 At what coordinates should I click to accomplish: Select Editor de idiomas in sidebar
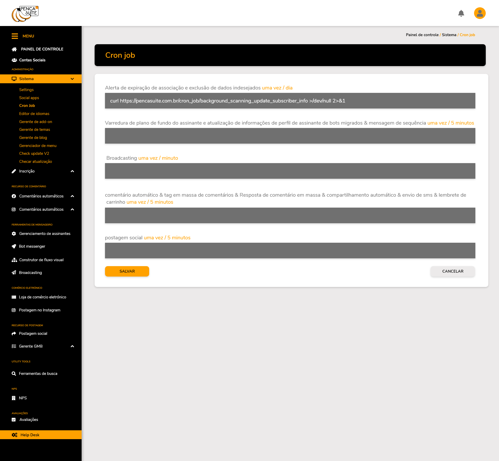[x=34, y=114]
